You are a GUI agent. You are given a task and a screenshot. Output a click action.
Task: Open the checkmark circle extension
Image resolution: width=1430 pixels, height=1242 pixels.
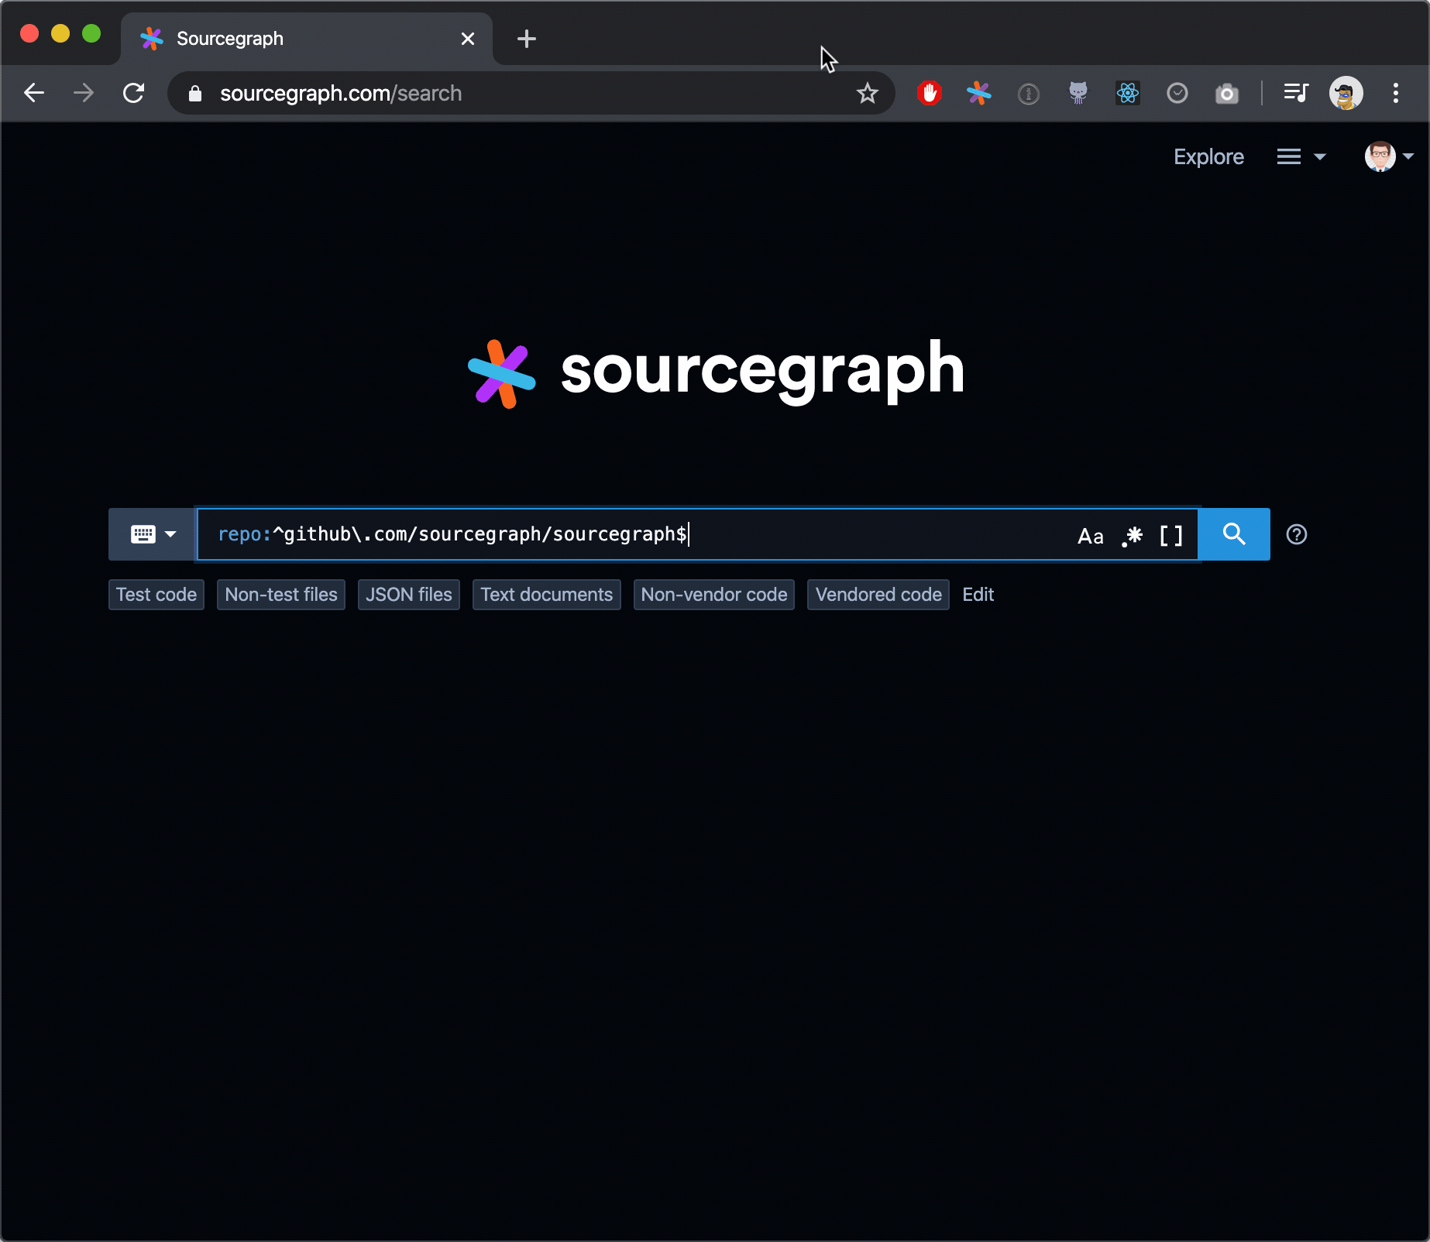coord(1177,94)
